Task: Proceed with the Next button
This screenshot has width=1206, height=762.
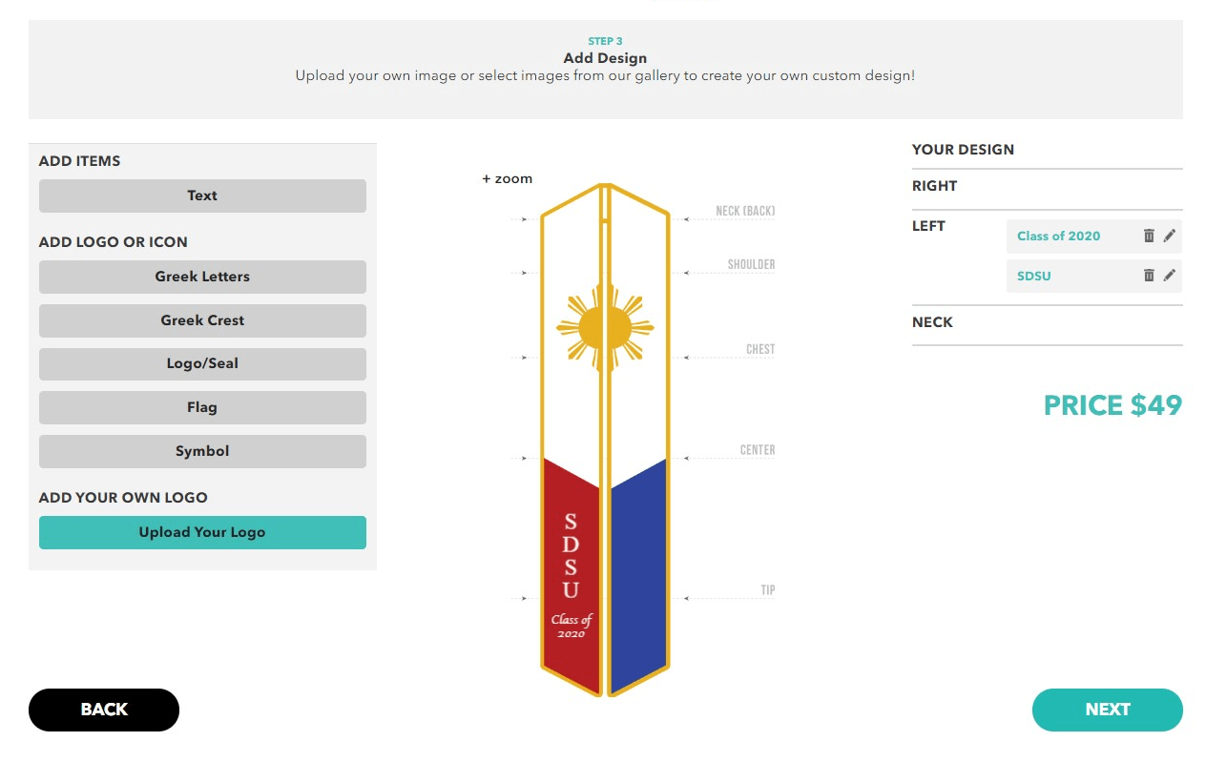Action: click(1108, 710)
